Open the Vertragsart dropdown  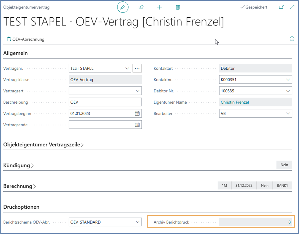pos(137,91)
